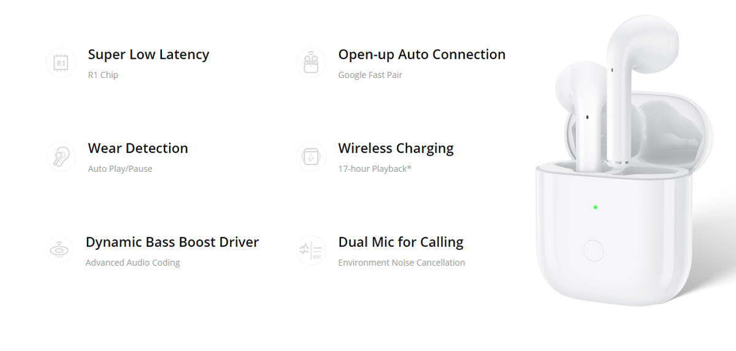Click the green LED on earbuds case
Viewport: 736px width, 351px height.
pos(596,207)
